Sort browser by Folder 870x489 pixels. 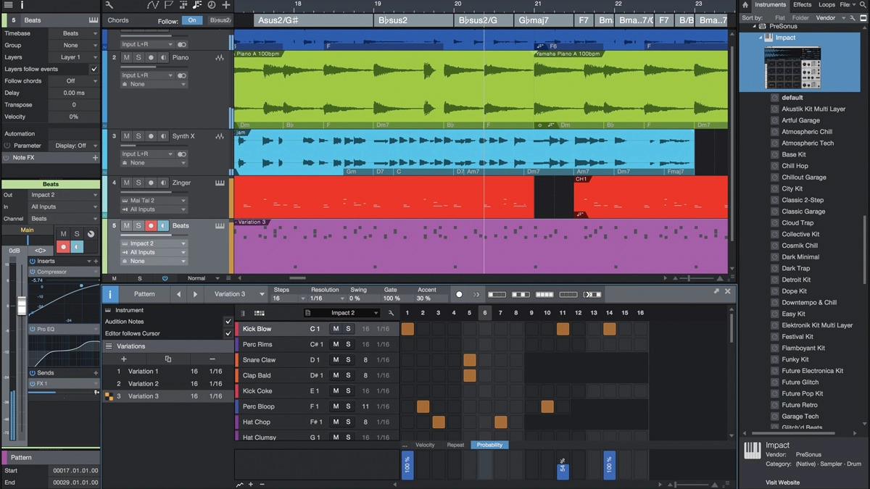(x=800, y=17)
